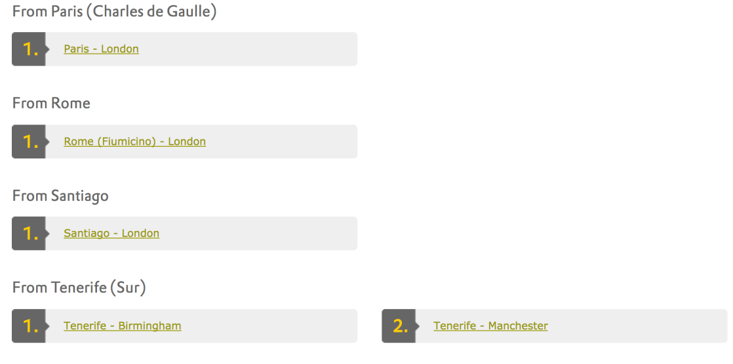
Task: Click the number 2 badge beside Tenerife - Manchester
Action: pyautogui.click(x=399, y=326)
